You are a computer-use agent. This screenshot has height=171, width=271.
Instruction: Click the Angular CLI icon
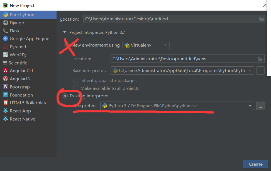[x=6, y=71]
